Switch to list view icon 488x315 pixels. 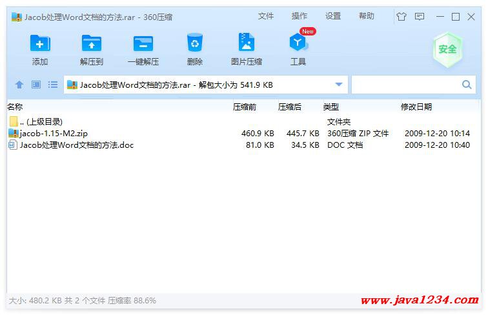click(53, 85)
